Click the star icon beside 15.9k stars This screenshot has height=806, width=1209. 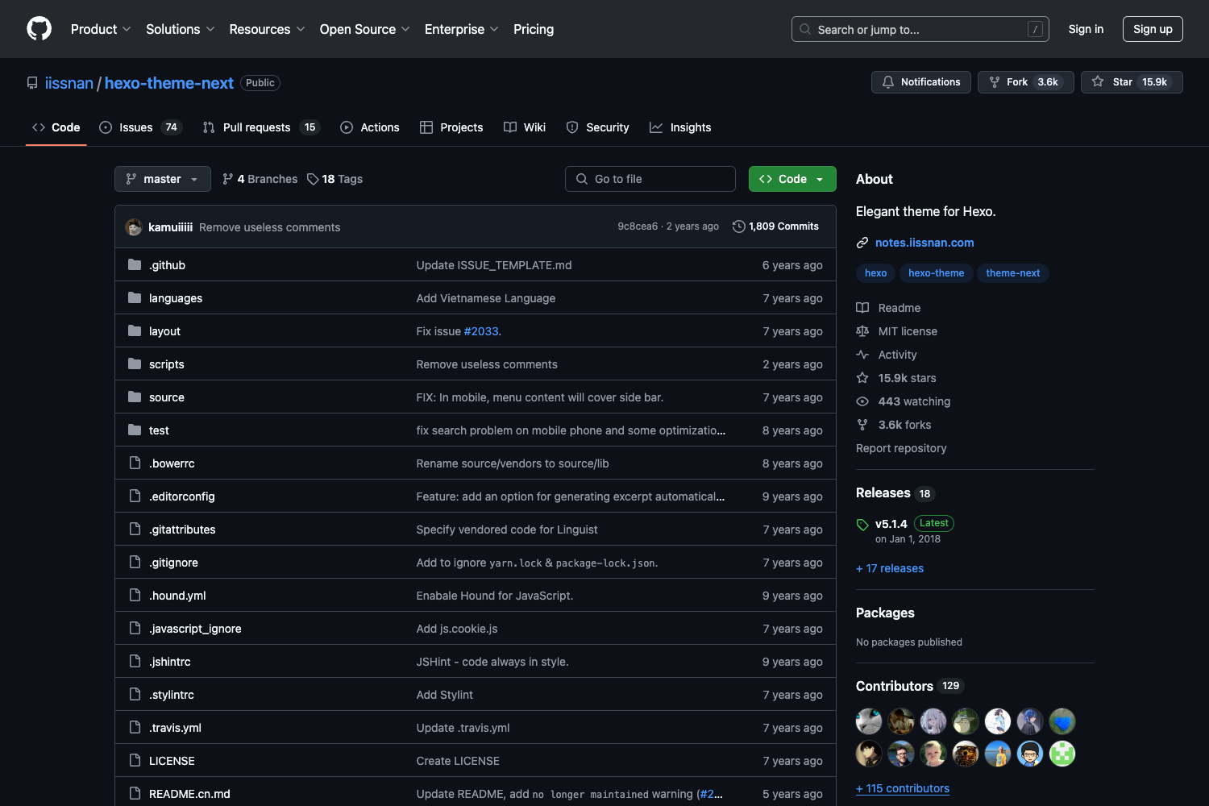click(x=862, y=378)
